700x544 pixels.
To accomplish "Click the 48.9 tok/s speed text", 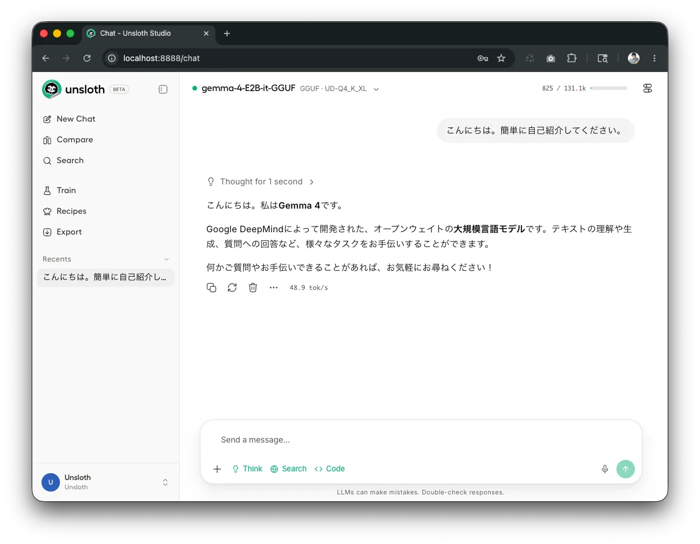I will tap(309, 288).
